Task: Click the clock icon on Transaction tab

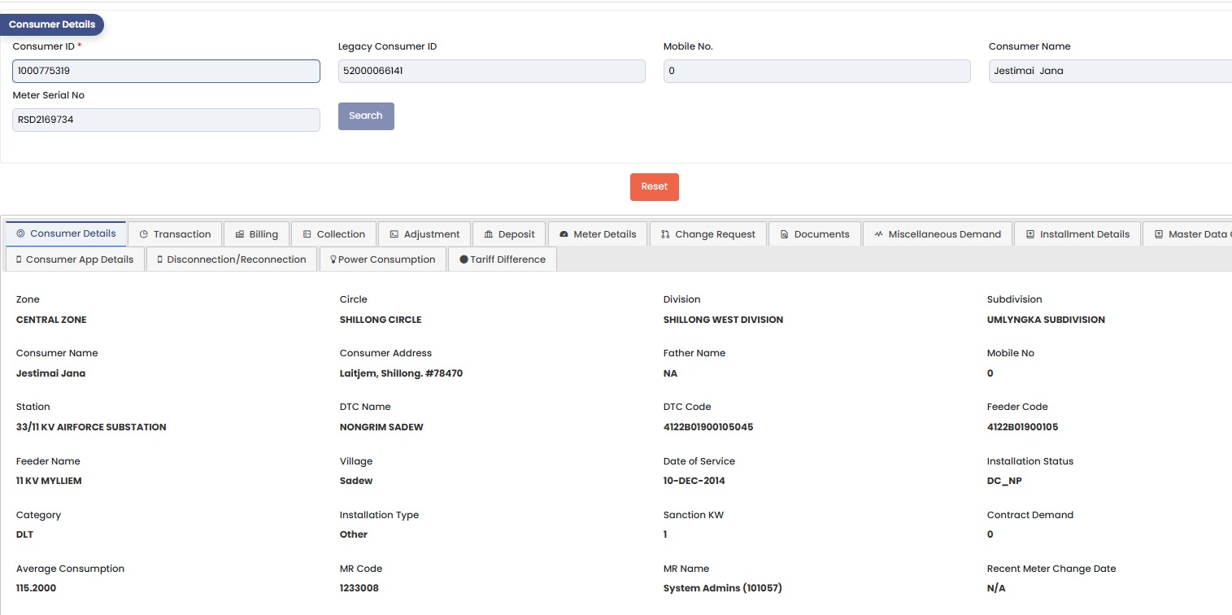Action: coord(144,234)
